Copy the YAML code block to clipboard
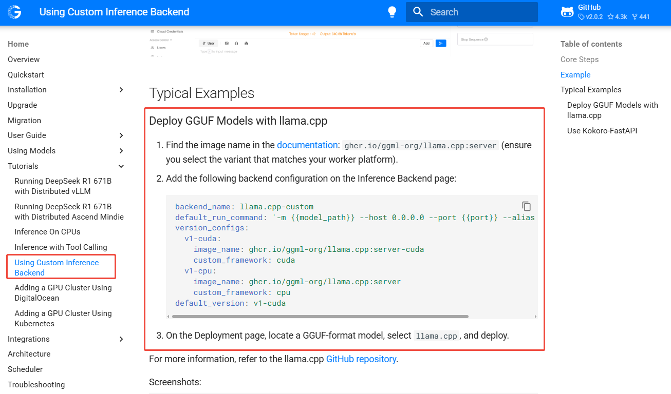The image size is (671, 394). point(527,206)
